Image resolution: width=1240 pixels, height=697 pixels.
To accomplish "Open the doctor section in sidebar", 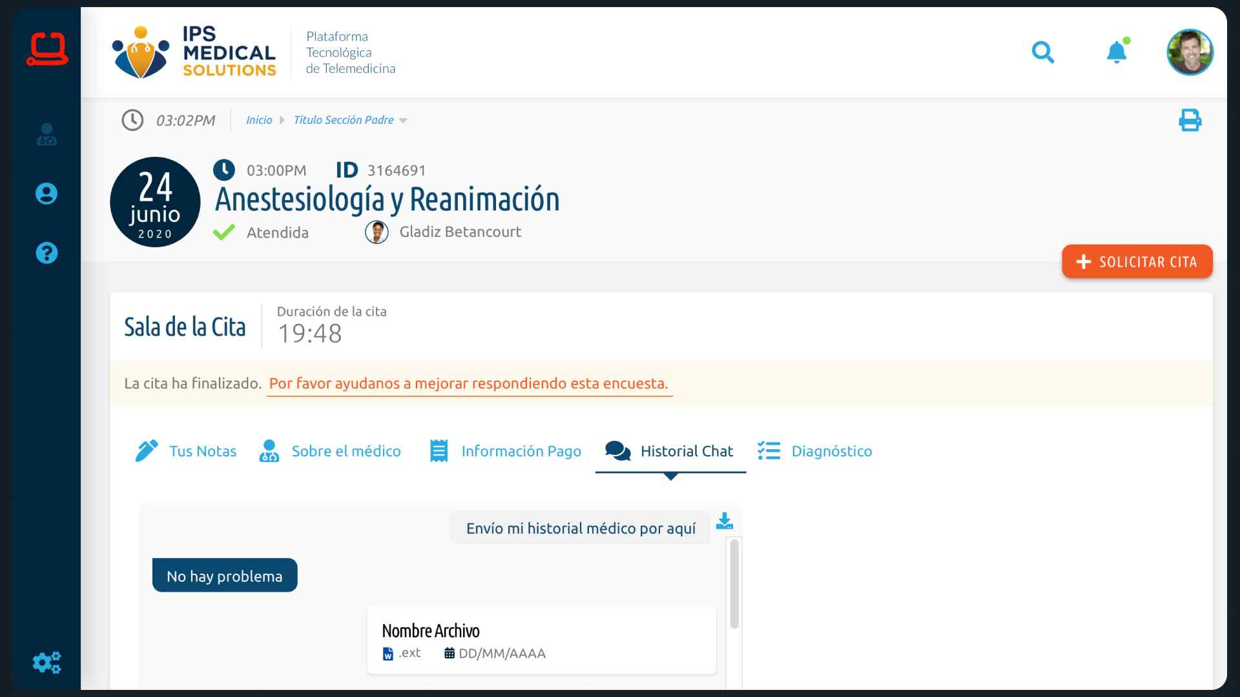I will click(x=46, y=134).
